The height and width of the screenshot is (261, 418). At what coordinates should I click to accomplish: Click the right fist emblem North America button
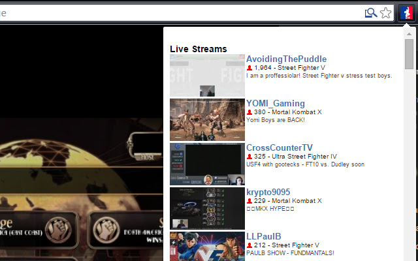pyautogui.click(x=106, y=230)
